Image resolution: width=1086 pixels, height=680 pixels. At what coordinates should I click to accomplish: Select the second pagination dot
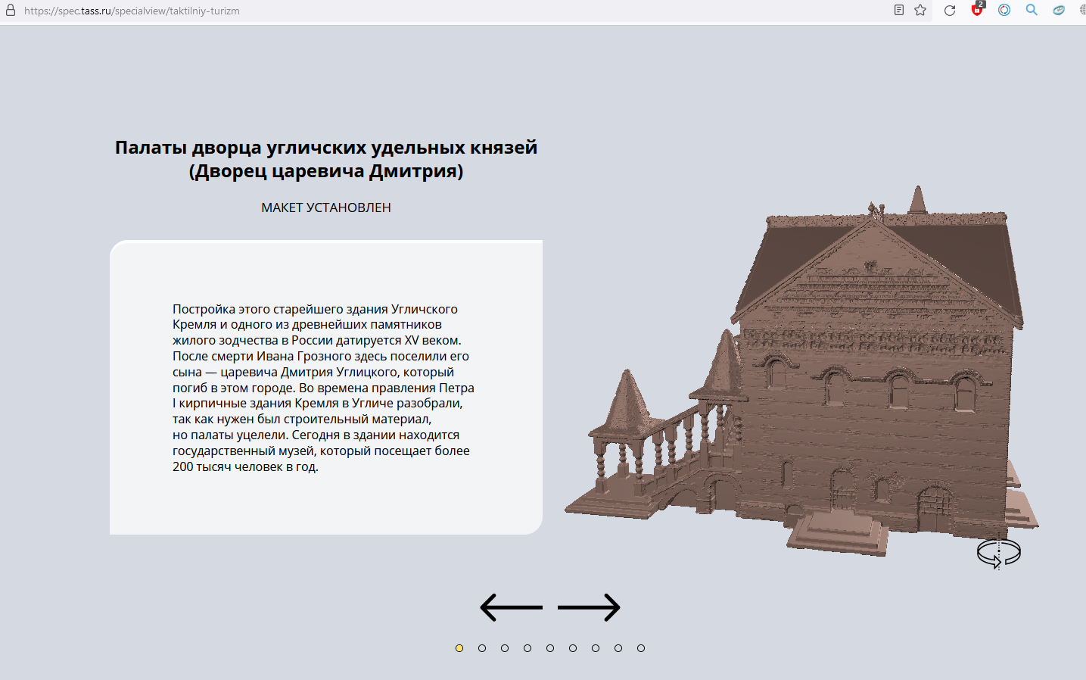(482, 648)
